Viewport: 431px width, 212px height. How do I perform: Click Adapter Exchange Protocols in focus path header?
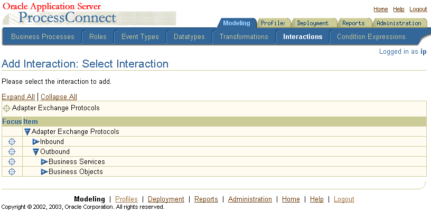(x=56, y=108)
